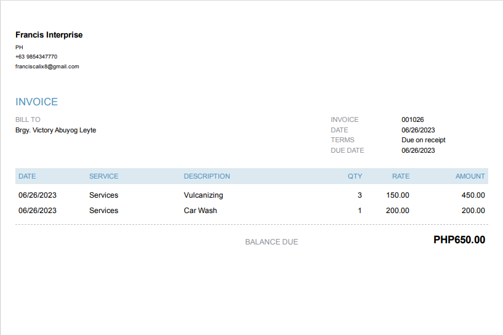This screenshot has width=503, height=335.
Task: Click the TERMS label
Action: (342, 140)
